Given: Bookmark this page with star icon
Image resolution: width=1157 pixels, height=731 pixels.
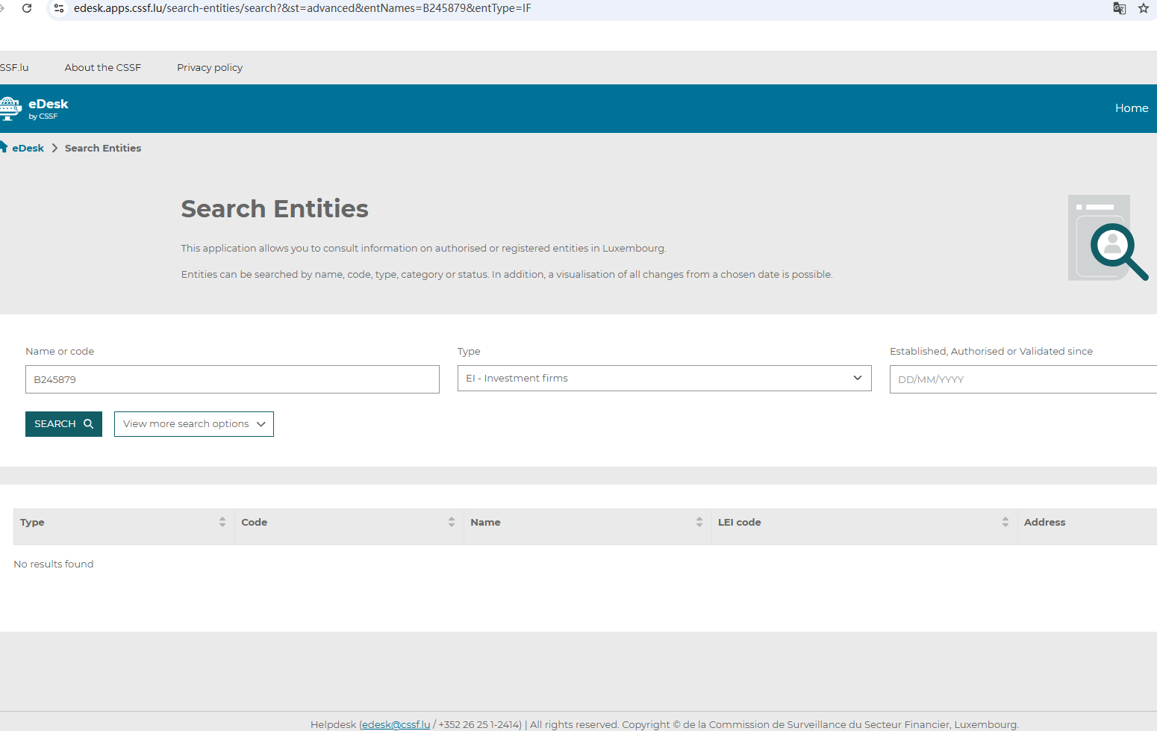Looking at the screenshot, I should (1143, 8).
